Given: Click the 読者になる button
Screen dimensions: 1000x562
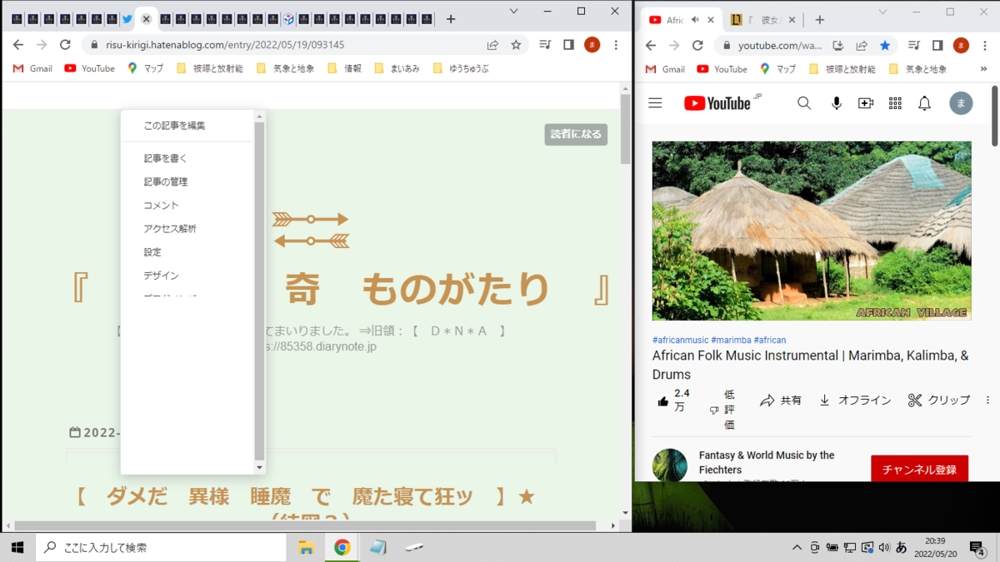Looking at the screenshot, I should (576, 134).
